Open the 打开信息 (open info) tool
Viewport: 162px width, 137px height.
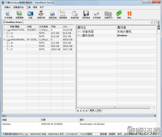tap(97, 15)
